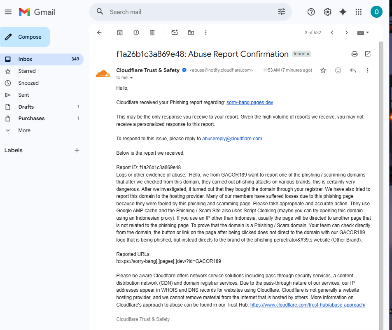
Task: Remove the Inbox label from email
Action: click(x=308, y=54)
